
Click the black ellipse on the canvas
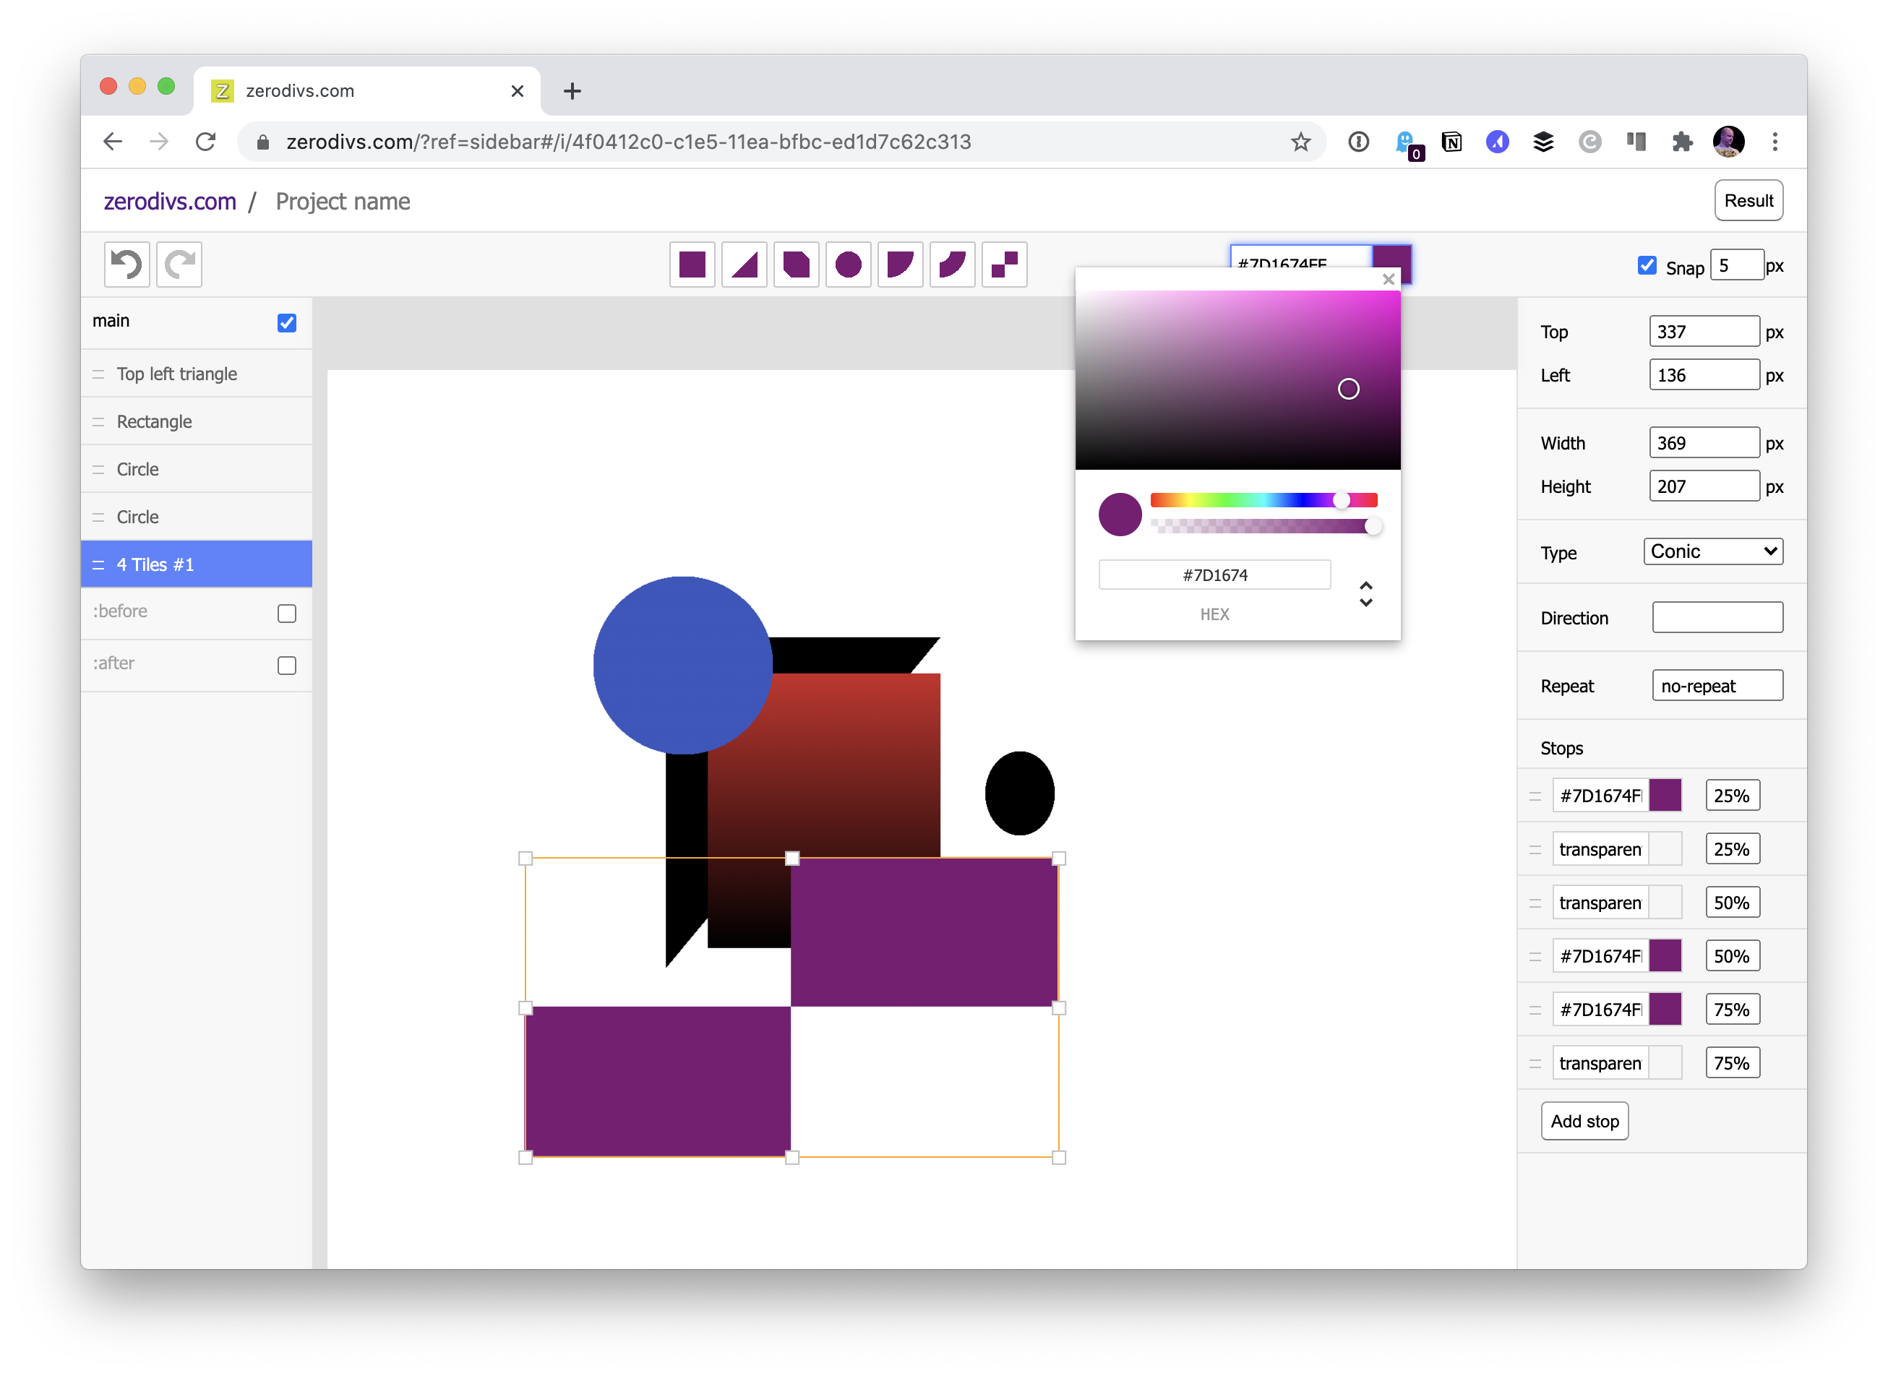1019,794
